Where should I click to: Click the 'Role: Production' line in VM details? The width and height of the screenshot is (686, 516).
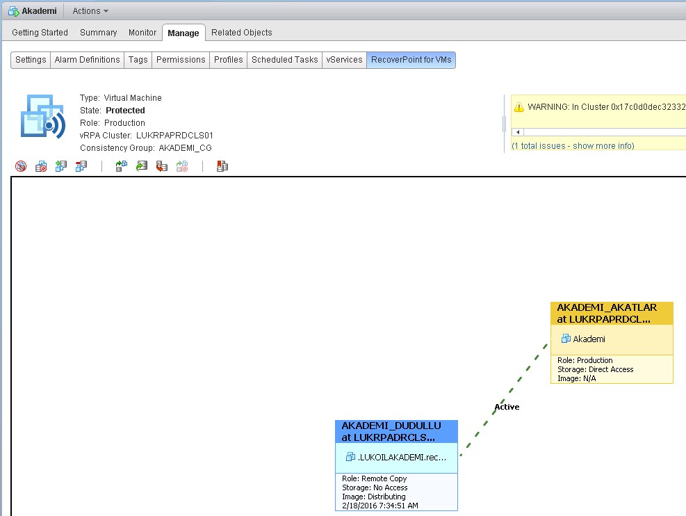point(113,123)
